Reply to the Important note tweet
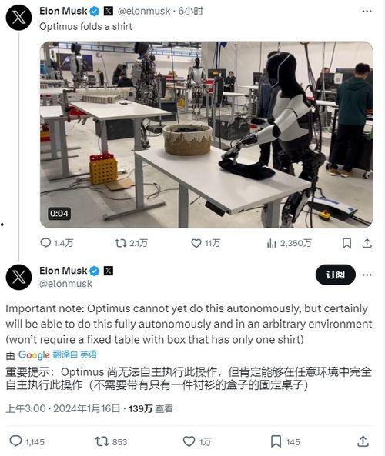The height and width of the screenshot is (456, 385). click(x=15, y=441)
